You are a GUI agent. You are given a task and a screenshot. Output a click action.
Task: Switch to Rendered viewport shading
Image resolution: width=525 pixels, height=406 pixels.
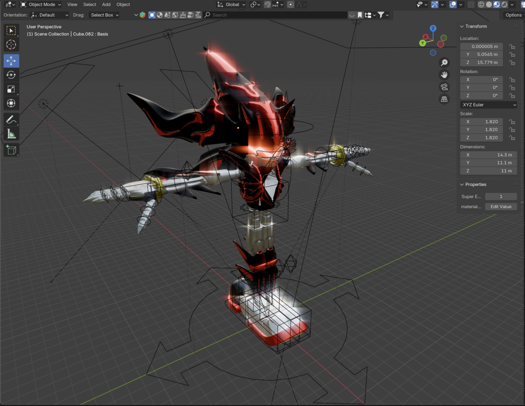504,4
